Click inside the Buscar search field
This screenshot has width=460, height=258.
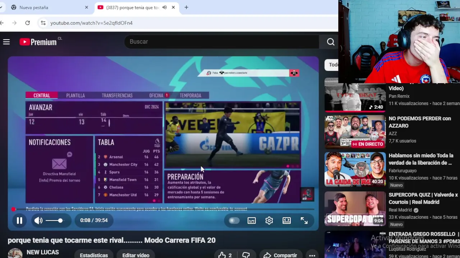click(221, 42)
